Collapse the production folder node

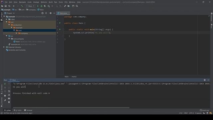[x=9, y=25]
